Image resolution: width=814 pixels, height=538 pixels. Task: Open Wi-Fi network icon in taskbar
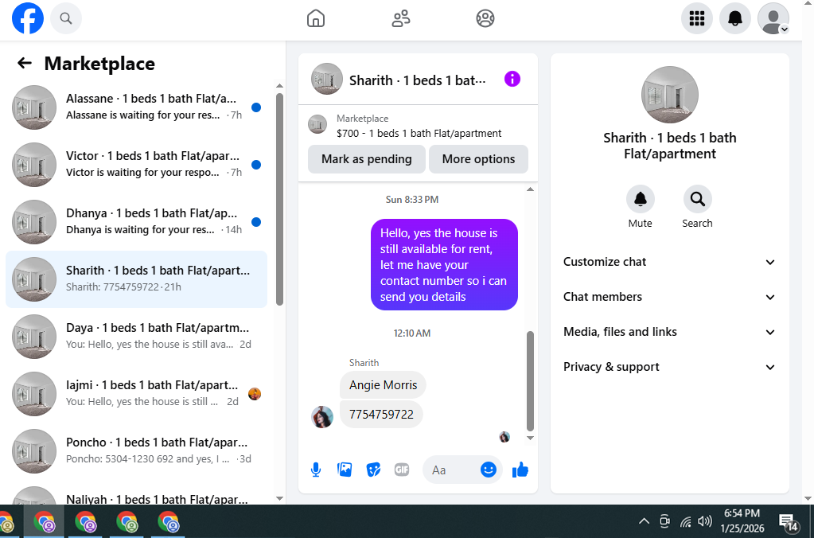tap(685, 521)
